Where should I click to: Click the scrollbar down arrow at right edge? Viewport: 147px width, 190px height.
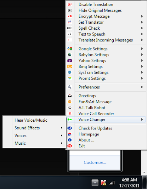click(x=144, y=172)
